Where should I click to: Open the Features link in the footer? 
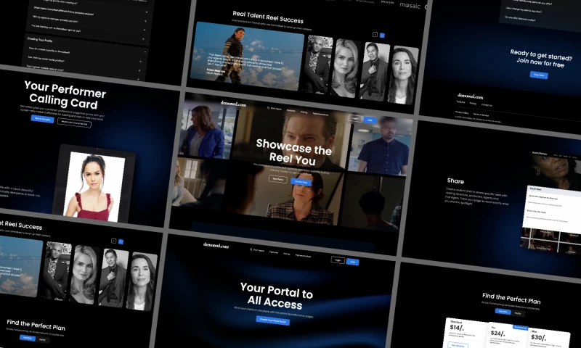(x=460, y=102)
